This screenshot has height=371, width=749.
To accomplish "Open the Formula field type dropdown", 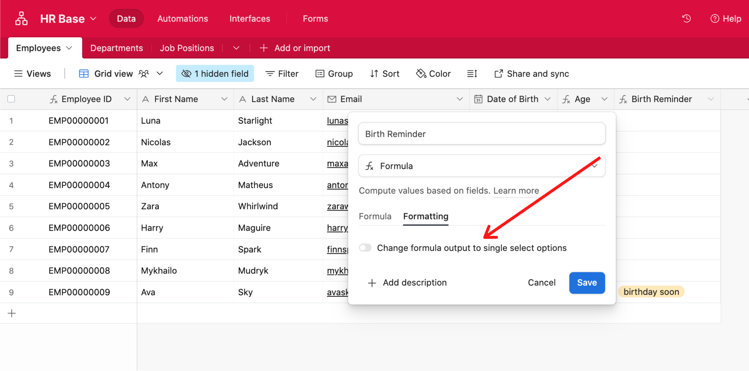I will (x=482, y=166).
